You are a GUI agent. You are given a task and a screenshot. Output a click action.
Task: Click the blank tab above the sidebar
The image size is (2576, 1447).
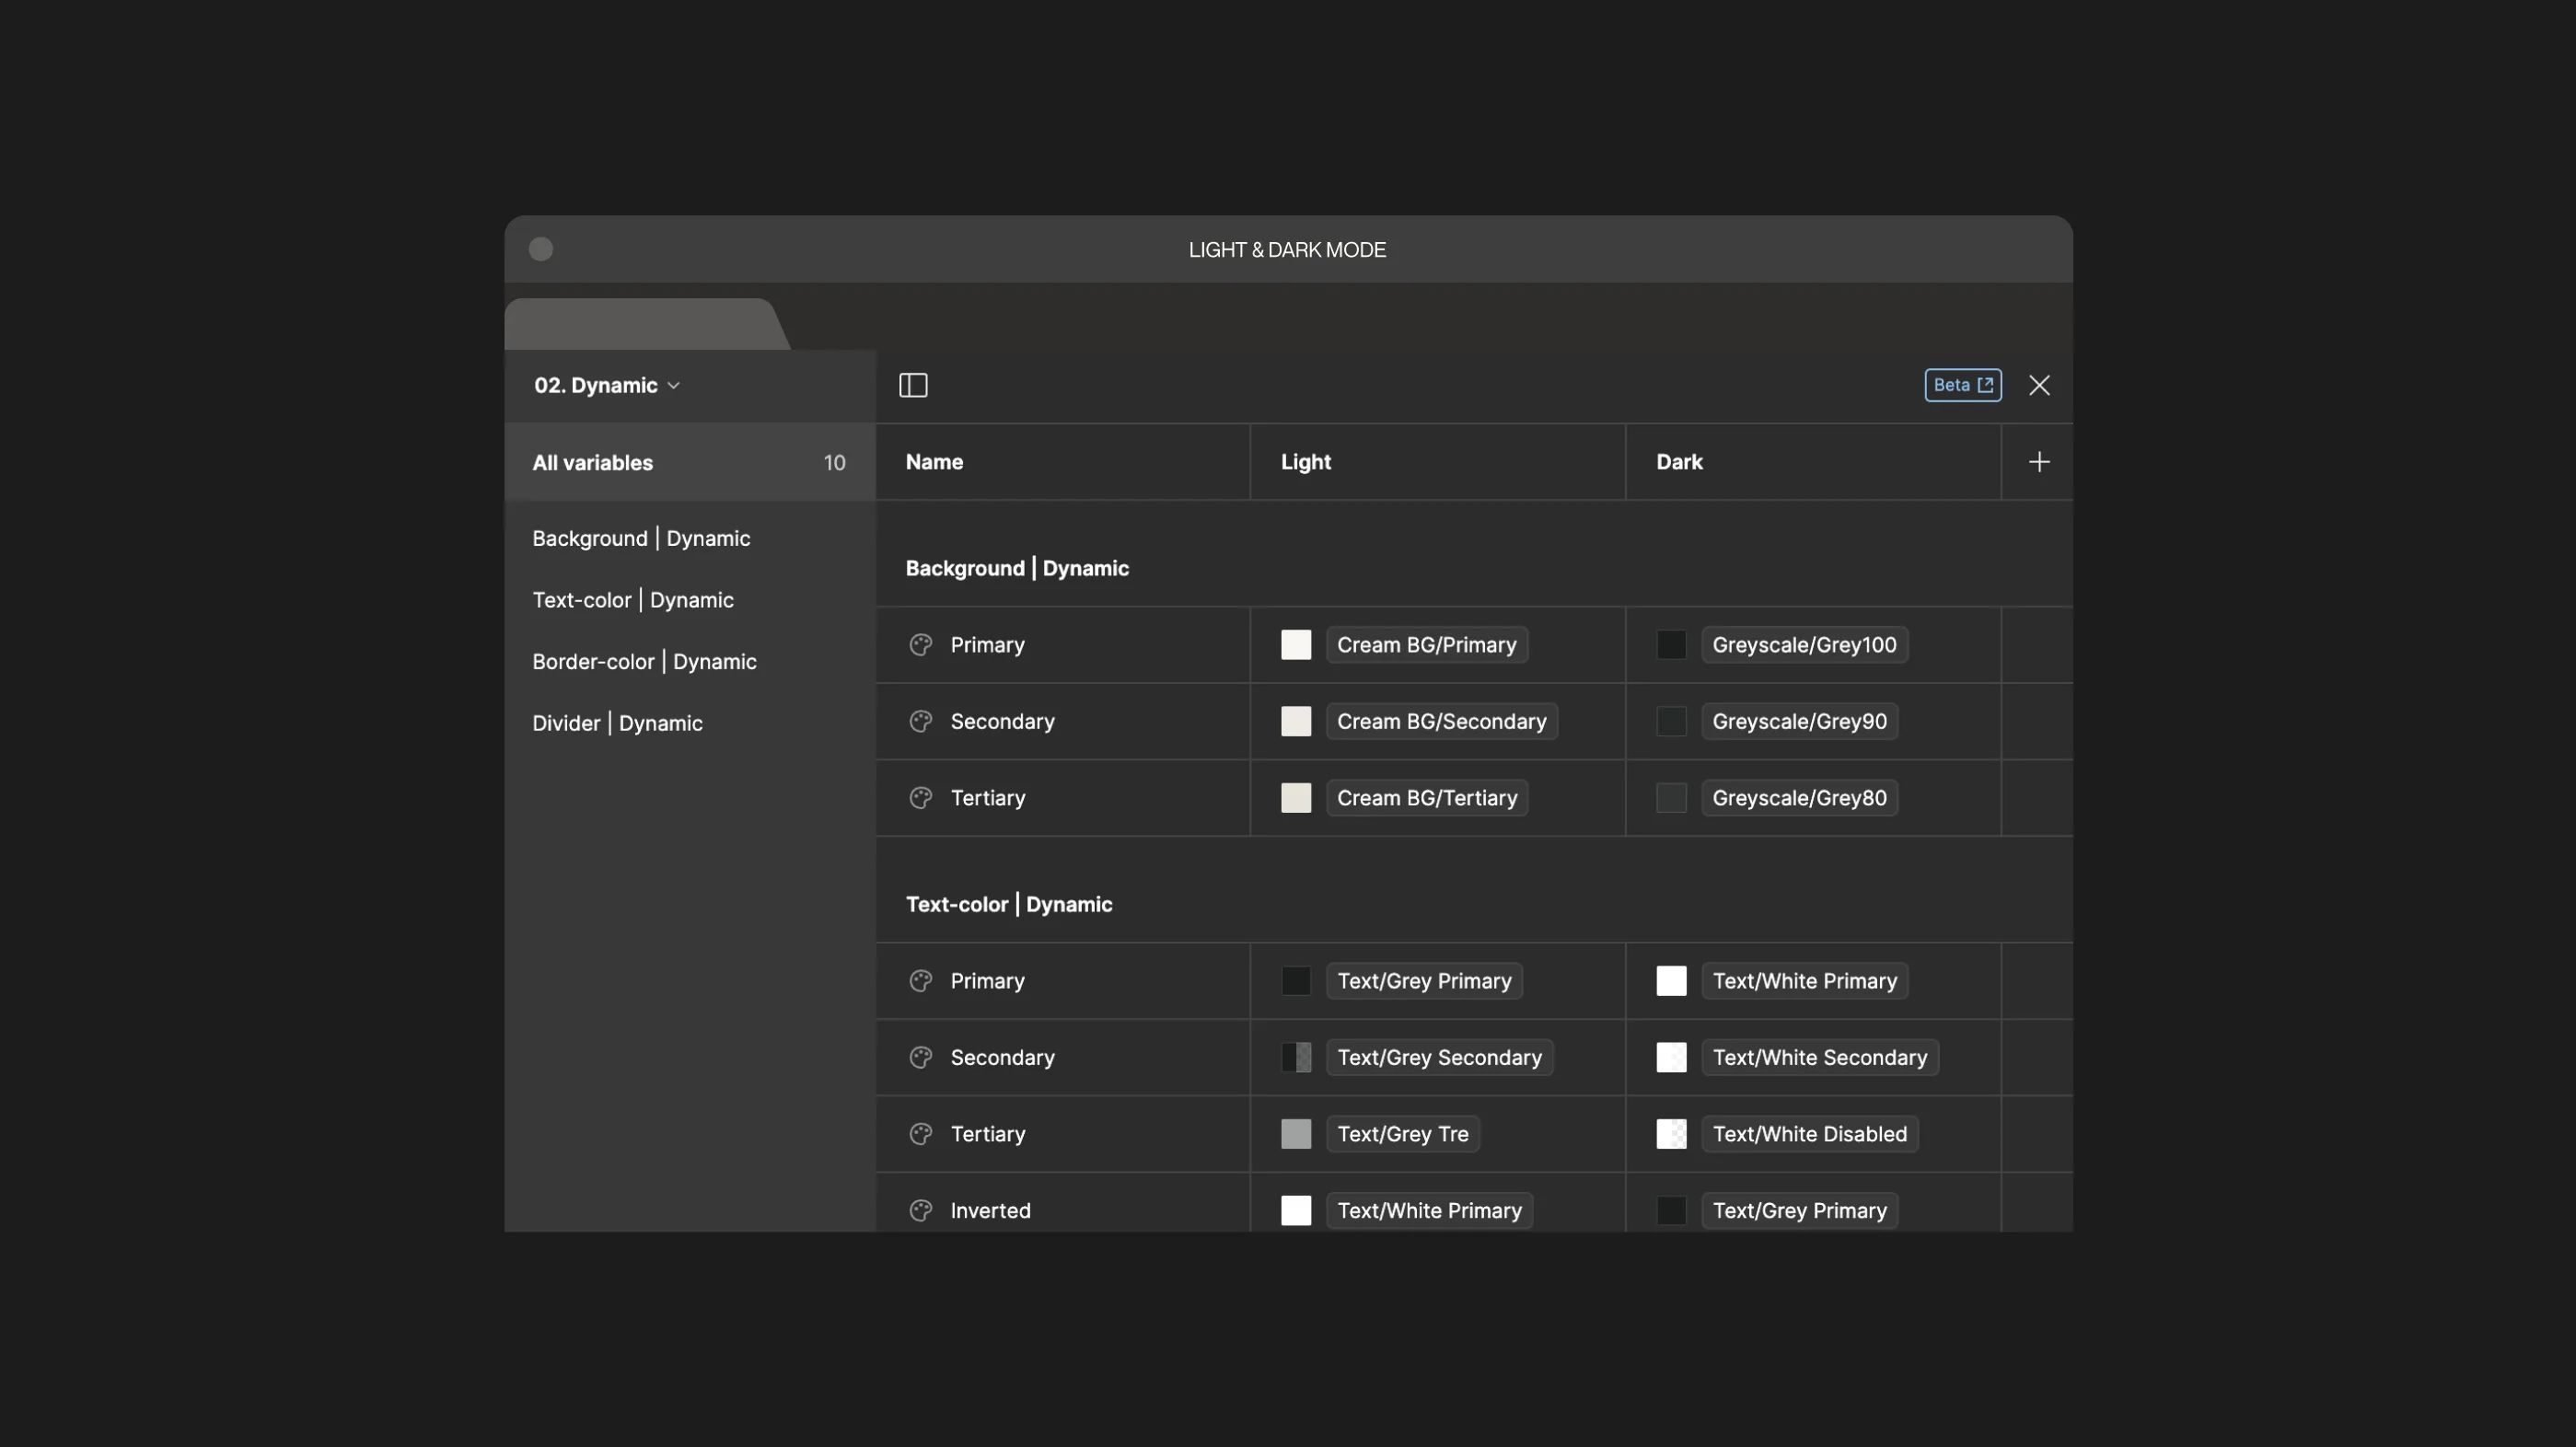coord(645,324)
